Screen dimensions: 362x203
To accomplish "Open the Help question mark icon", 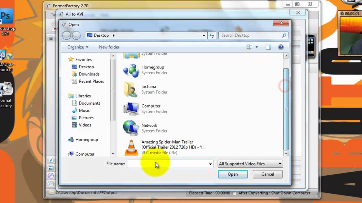I will [x=281, y=47].
